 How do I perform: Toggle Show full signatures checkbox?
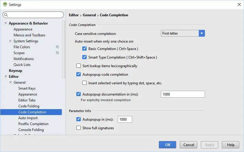coord(79,128)
